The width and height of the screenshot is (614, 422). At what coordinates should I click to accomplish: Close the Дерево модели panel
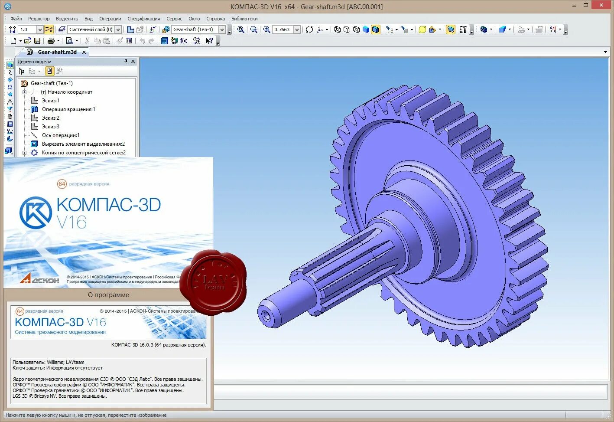[x=133, y=62]
